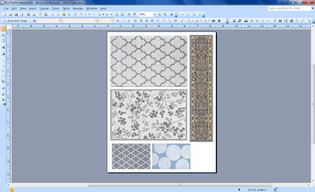Run the Spelling check icon
The width and height of the screenshot is (315, 192).
pos(40,14)
